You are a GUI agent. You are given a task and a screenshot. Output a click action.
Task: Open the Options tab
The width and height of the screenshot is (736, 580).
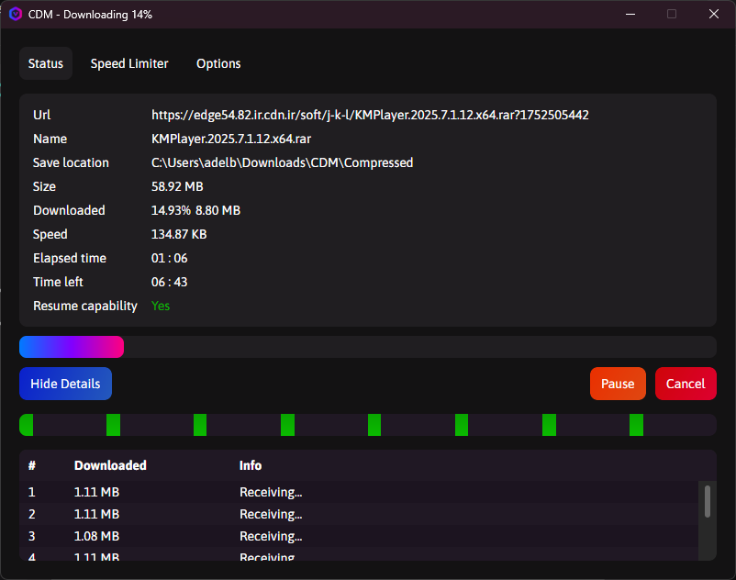218,63
